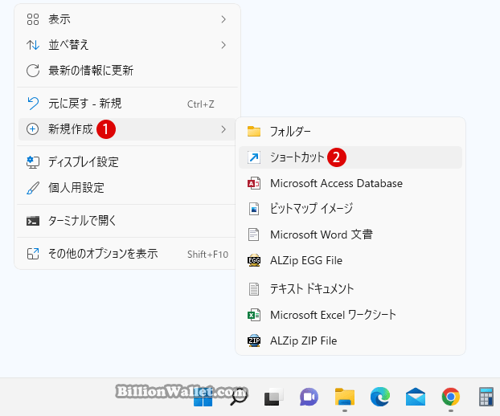Open the Windows Start button on taskbar

pyautogui.click(x=203, y=398)
